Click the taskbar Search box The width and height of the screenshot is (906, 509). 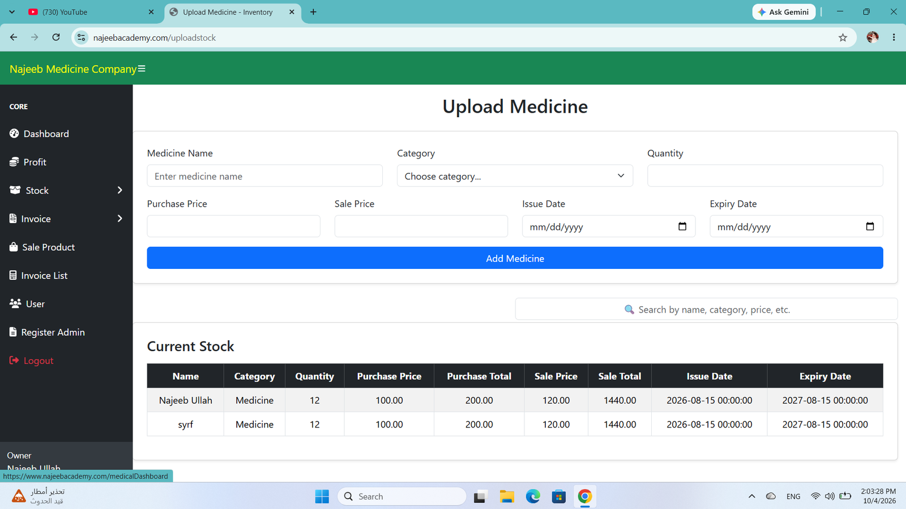[x=402, y=497]
